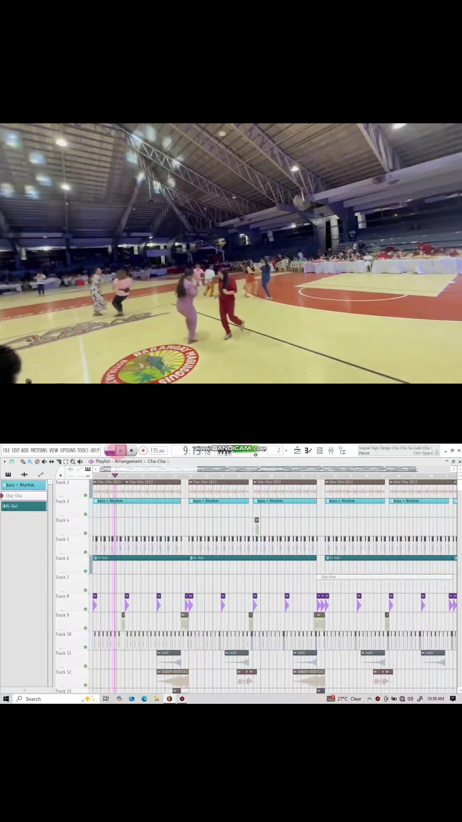The width and height of the screenshot is (462, 822).
Task: Open the ADD menu
Action: click(x=25, y=450)
